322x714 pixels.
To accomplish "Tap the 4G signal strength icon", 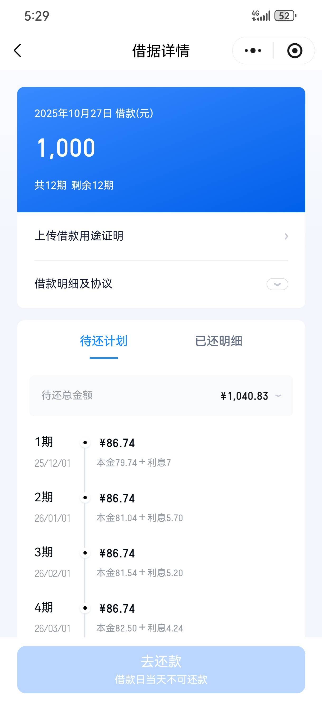I will (261, 16).
